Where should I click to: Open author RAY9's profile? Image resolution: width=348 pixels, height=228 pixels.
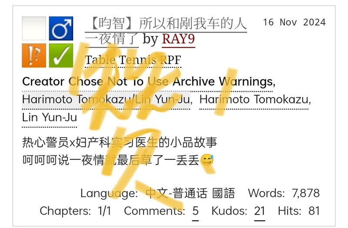point(178,39)
